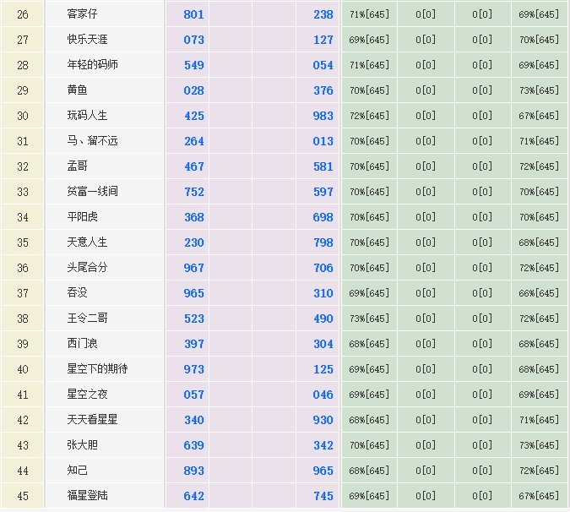Click the blue number 973 for 星空下的期待
The image size is (570, 512).
(x=194, y=369)
